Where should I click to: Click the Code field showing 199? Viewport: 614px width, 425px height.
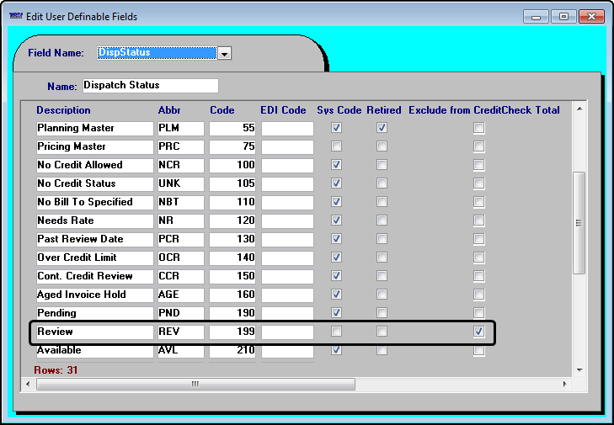click(232, 332)
